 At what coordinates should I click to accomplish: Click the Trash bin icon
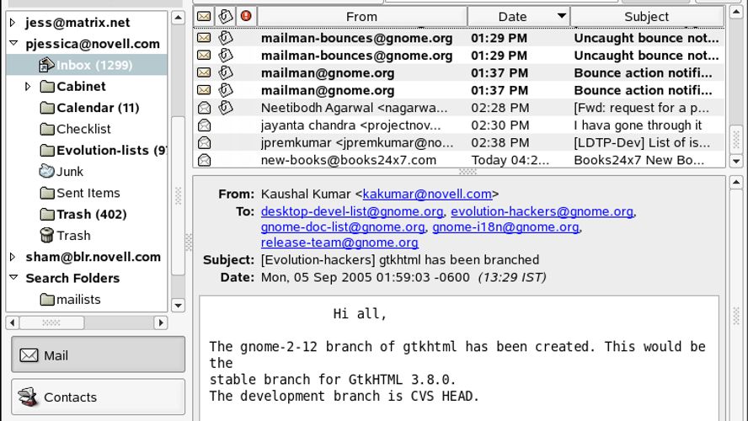47,236
